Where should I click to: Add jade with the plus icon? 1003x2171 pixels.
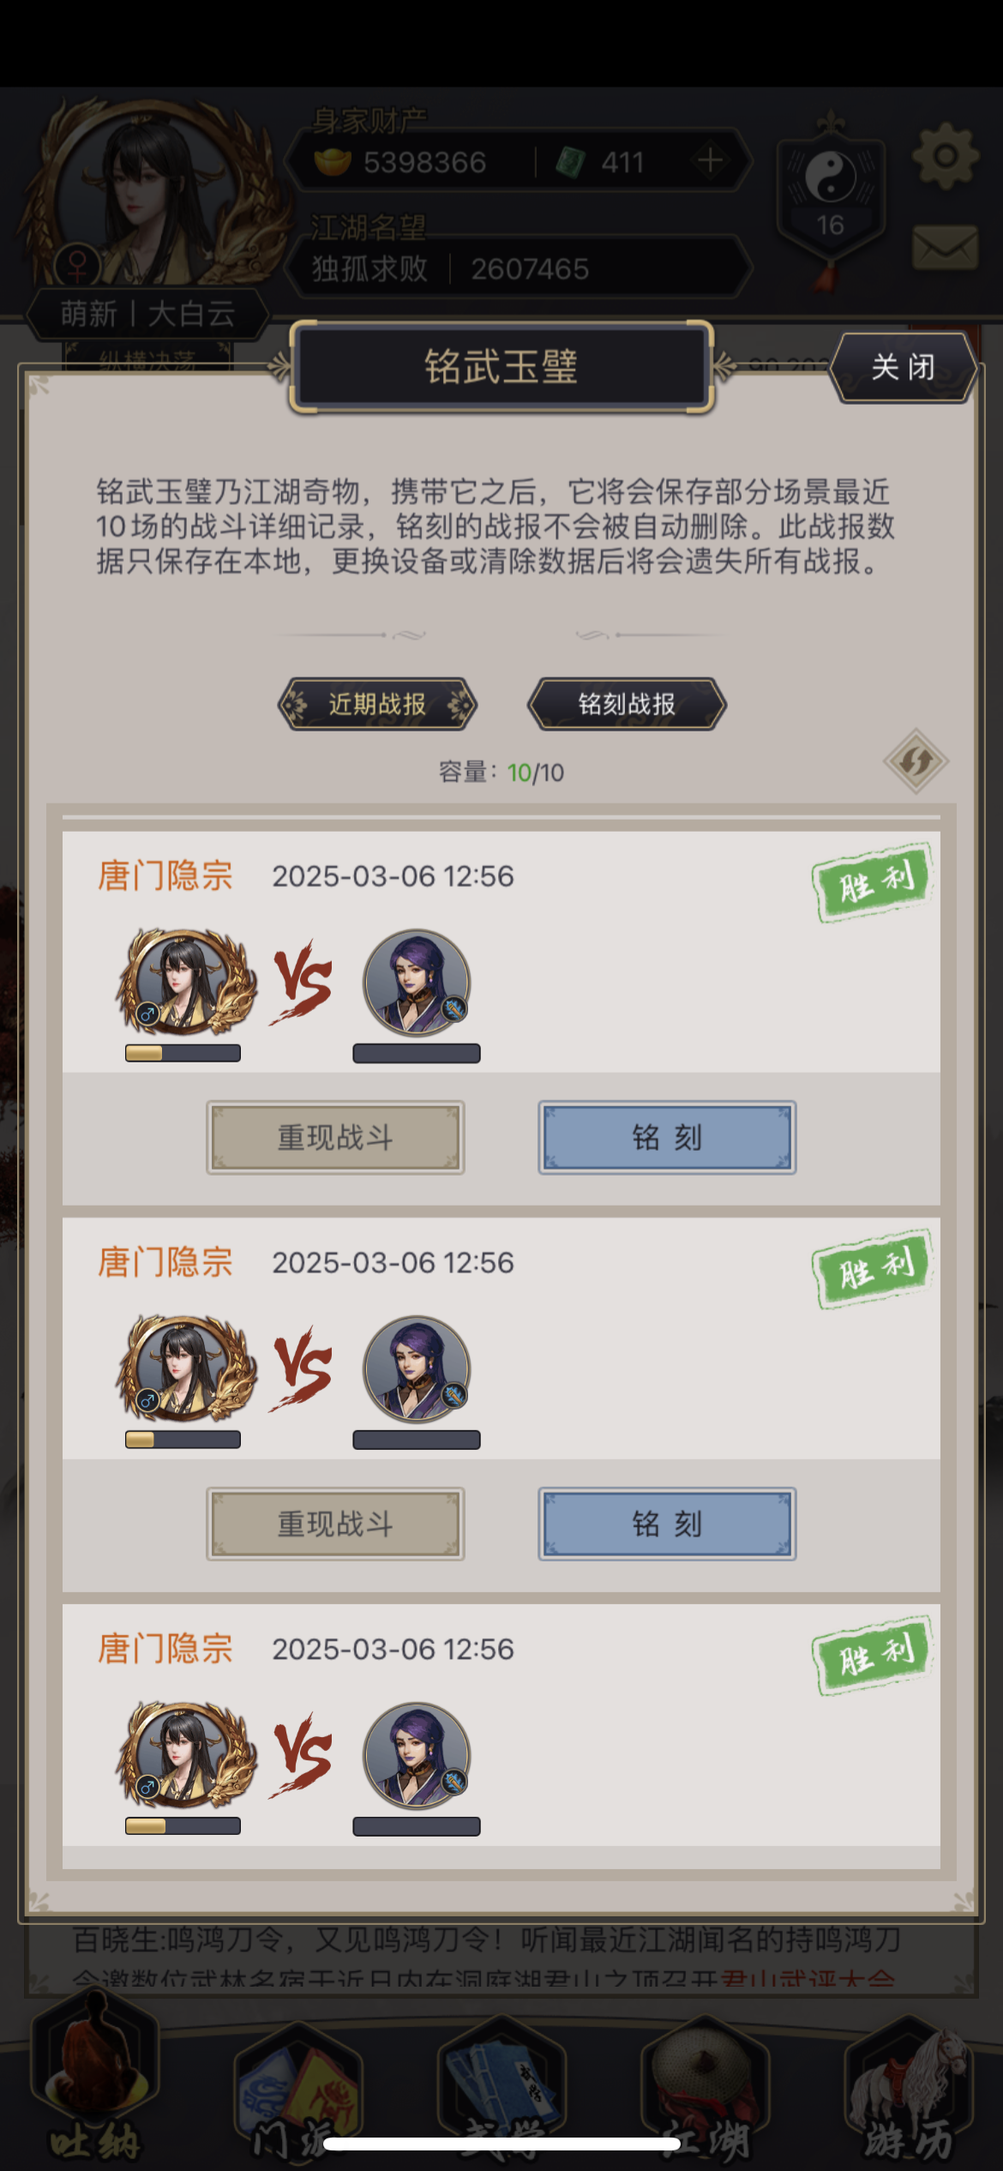click(x=710, y=161)
